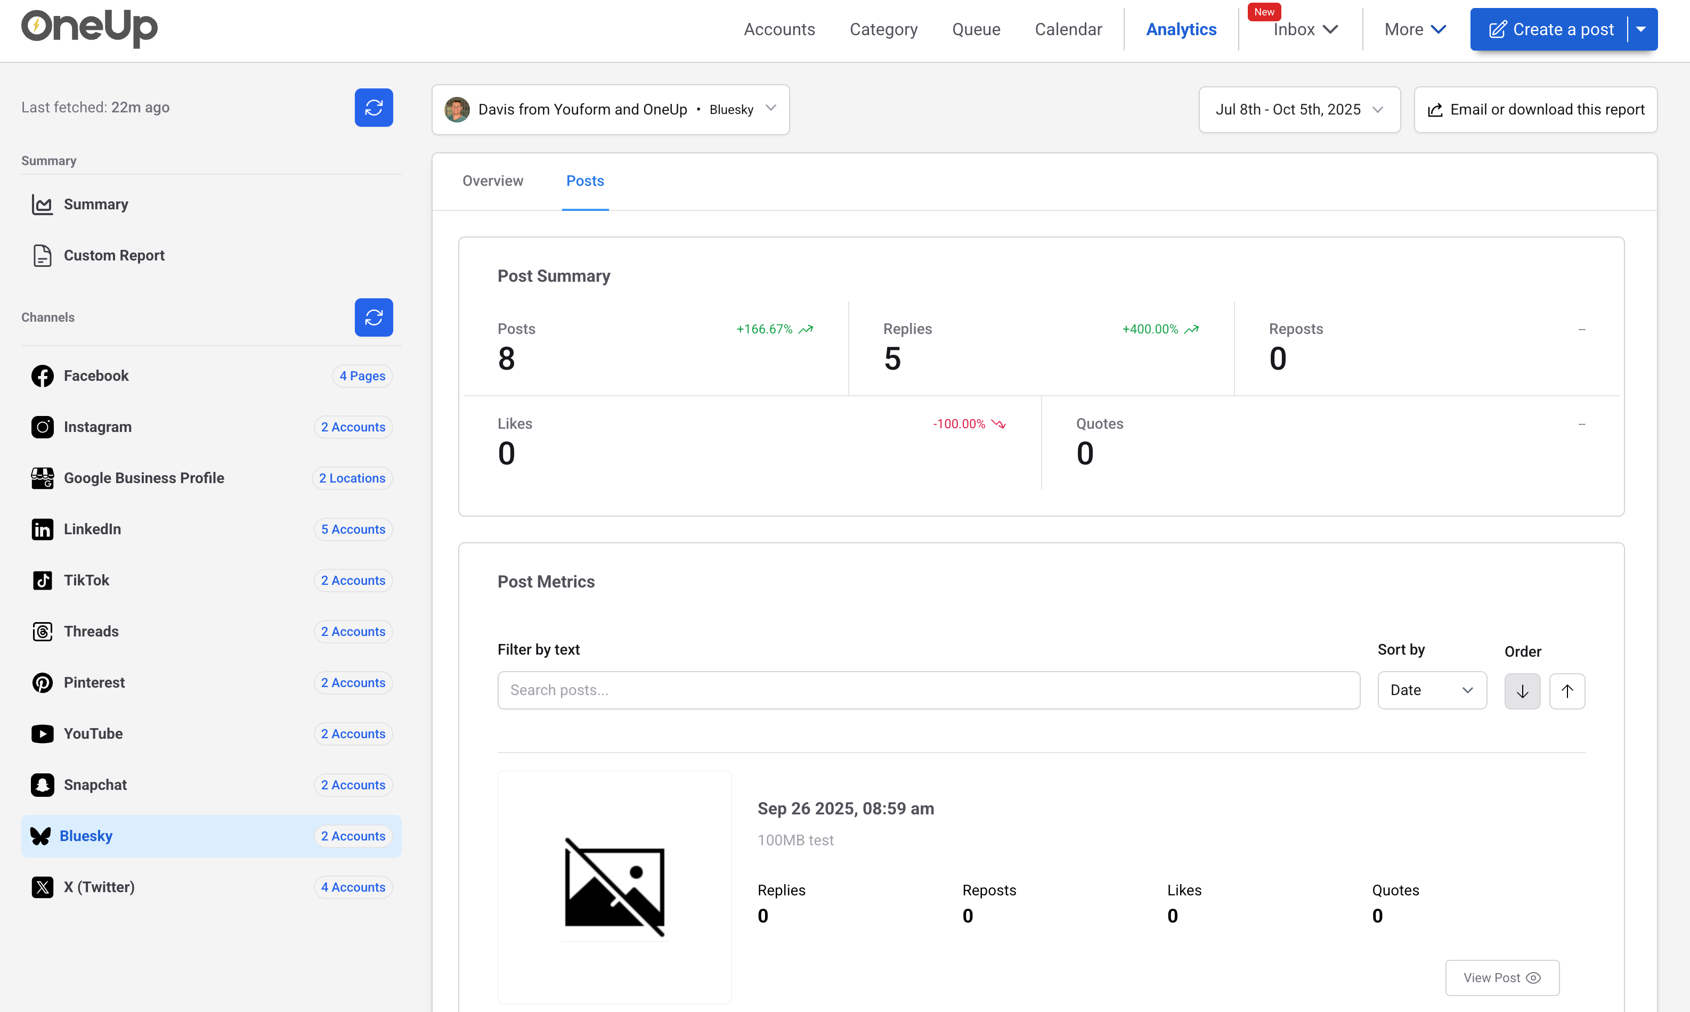
Task: Refresh the Channels list
Action: point(373,317)
